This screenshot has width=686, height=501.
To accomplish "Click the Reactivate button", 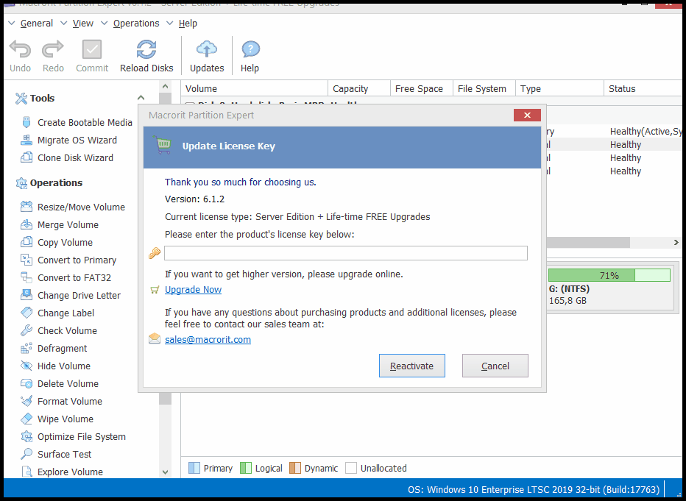I will 411,366.
